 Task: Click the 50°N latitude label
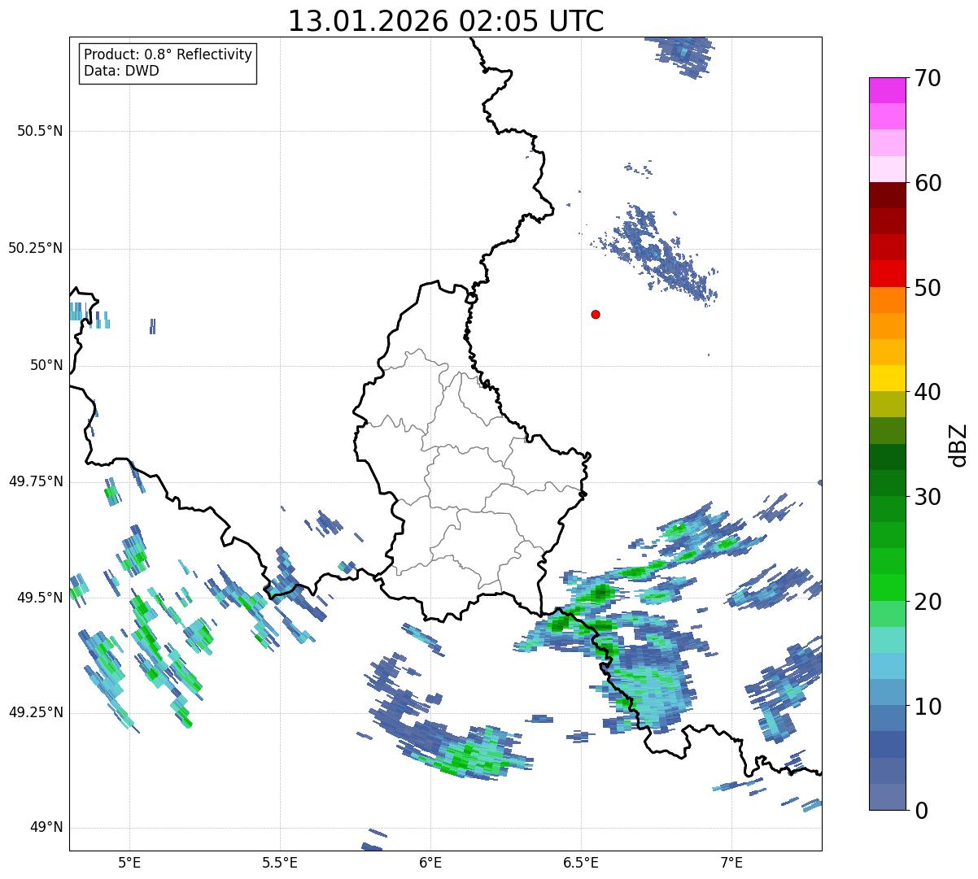(46, 365)
